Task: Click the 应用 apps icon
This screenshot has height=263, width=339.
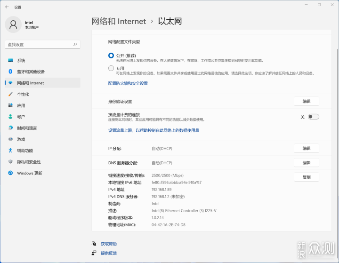Action: (x=10, y=105)
